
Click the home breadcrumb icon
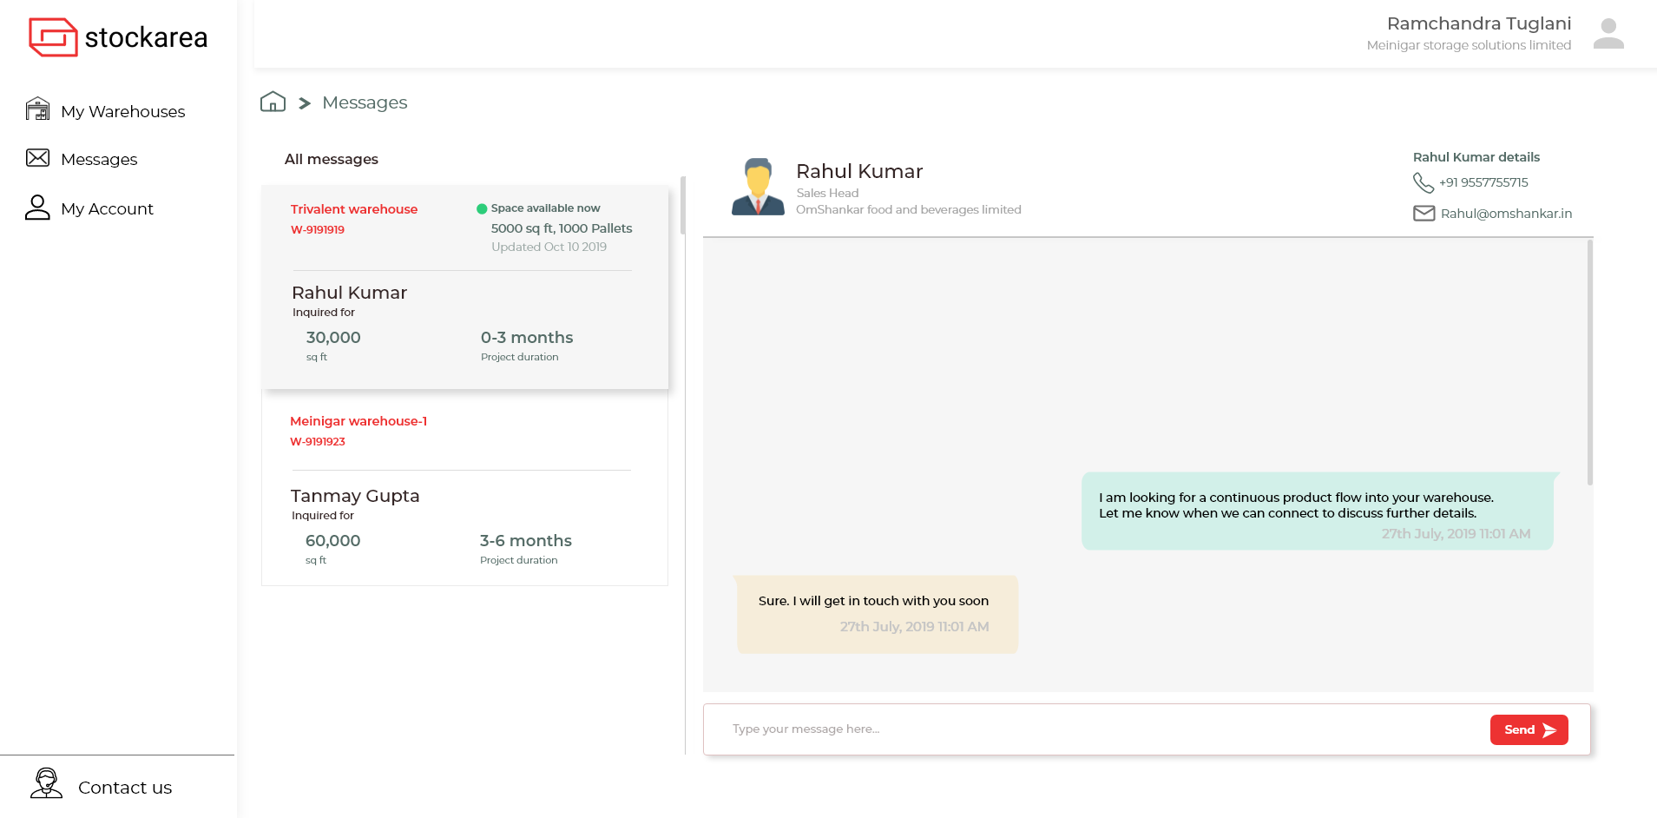point(273,102)
